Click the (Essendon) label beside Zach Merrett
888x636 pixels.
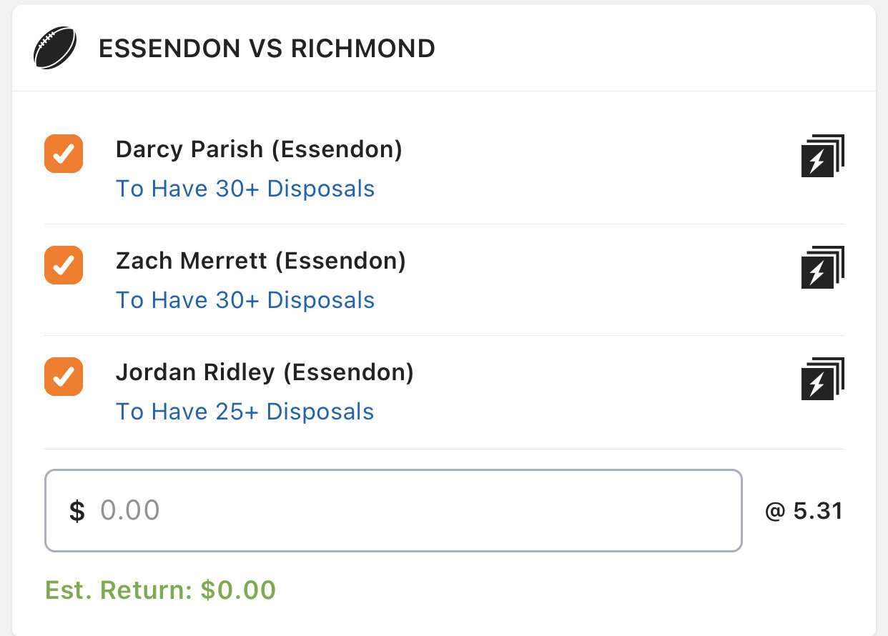pos(345,261)
